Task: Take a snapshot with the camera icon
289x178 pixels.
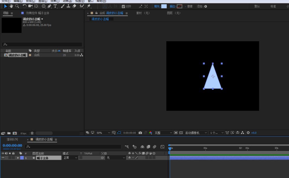Action: tap(140, 133)
